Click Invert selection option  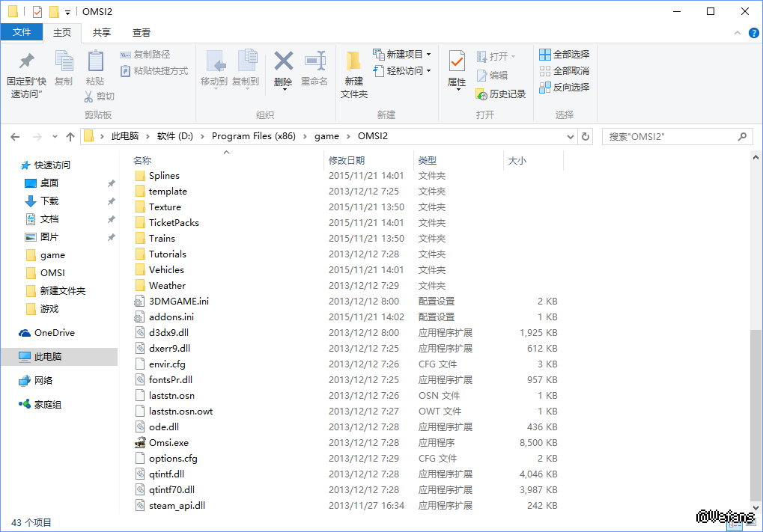[x=565, y=88]
